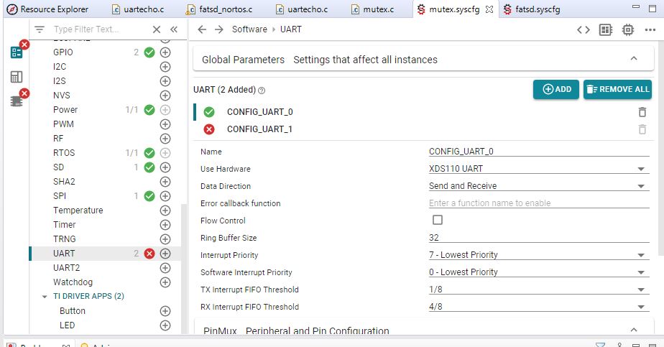Viewport: 664px width, 347px height.
Task: Click the ADD button for UART
Action: click(556, 89)
